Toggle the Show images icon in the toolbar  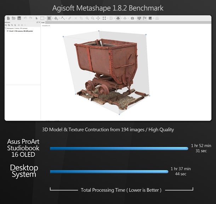pyautogui.click(x=150, y=18)
